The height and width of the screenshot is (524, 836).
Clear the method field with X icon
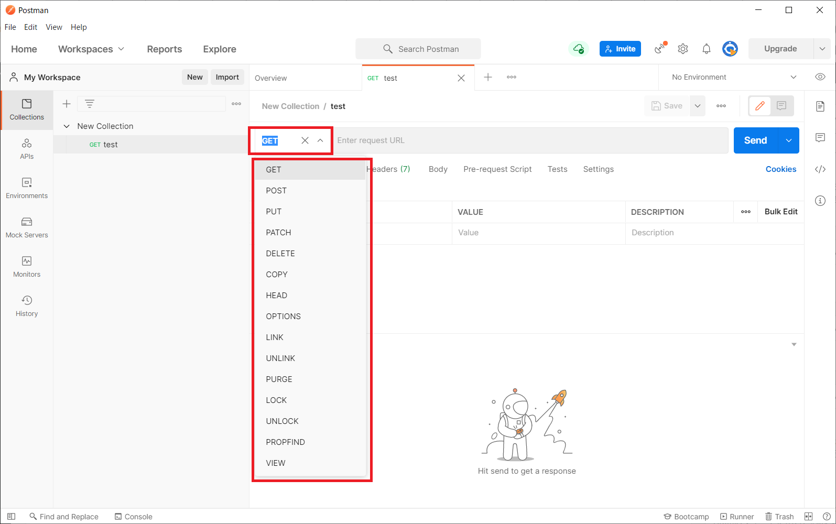tap(305, 140)
